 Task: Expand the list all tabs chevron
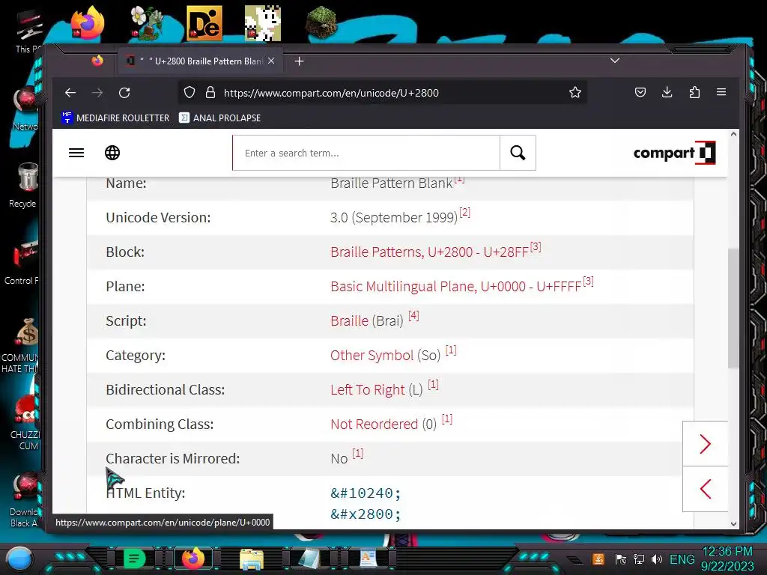point(615,61)
